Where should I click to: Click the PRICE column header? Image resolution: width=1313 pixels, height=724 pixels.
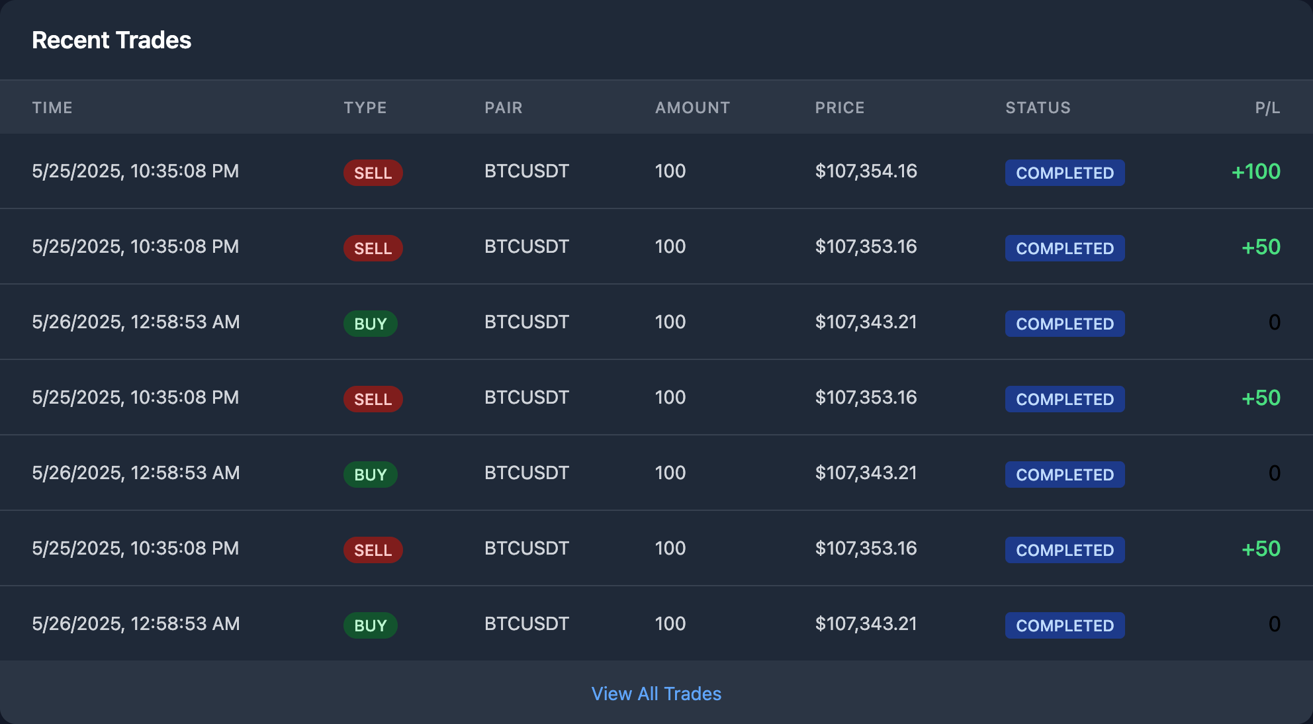[839, 108]
